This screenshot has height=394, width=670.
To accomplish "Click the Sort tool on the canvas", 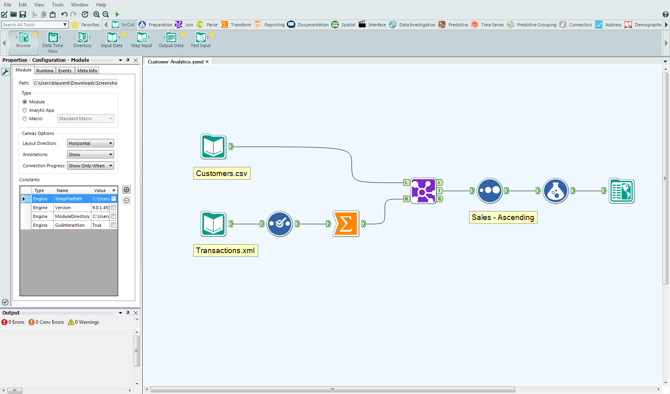I will tap(490, 191).
